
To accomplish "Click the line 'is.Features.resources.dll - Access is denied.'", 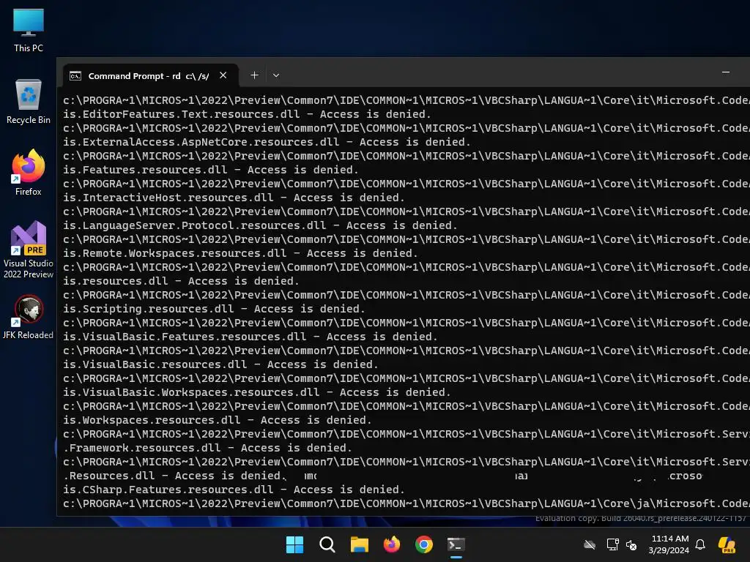I will (x=211, y=170).
